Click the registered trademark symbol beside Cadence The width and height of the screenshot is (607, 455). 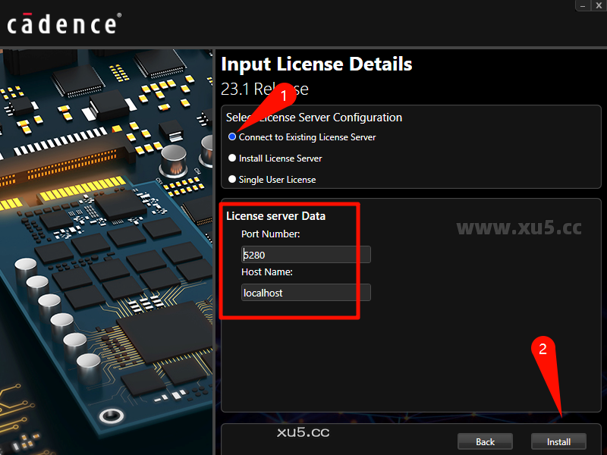[x=120, y=13]
